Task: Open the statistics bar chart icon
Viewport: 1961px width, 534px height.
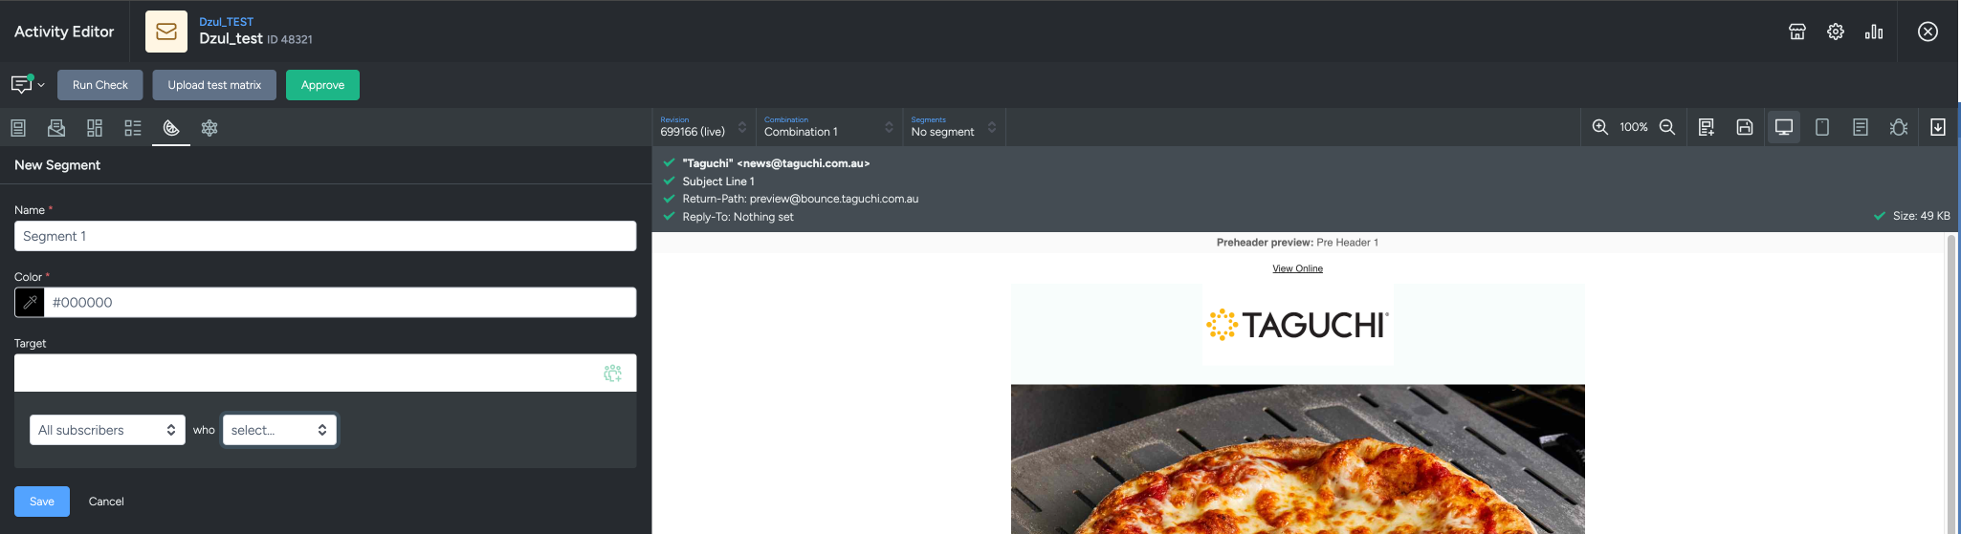Action: (x=1874, y=32)
